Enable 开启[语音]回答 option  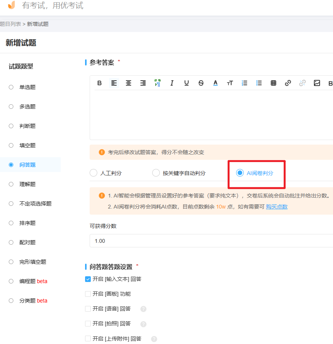point(88,309)
